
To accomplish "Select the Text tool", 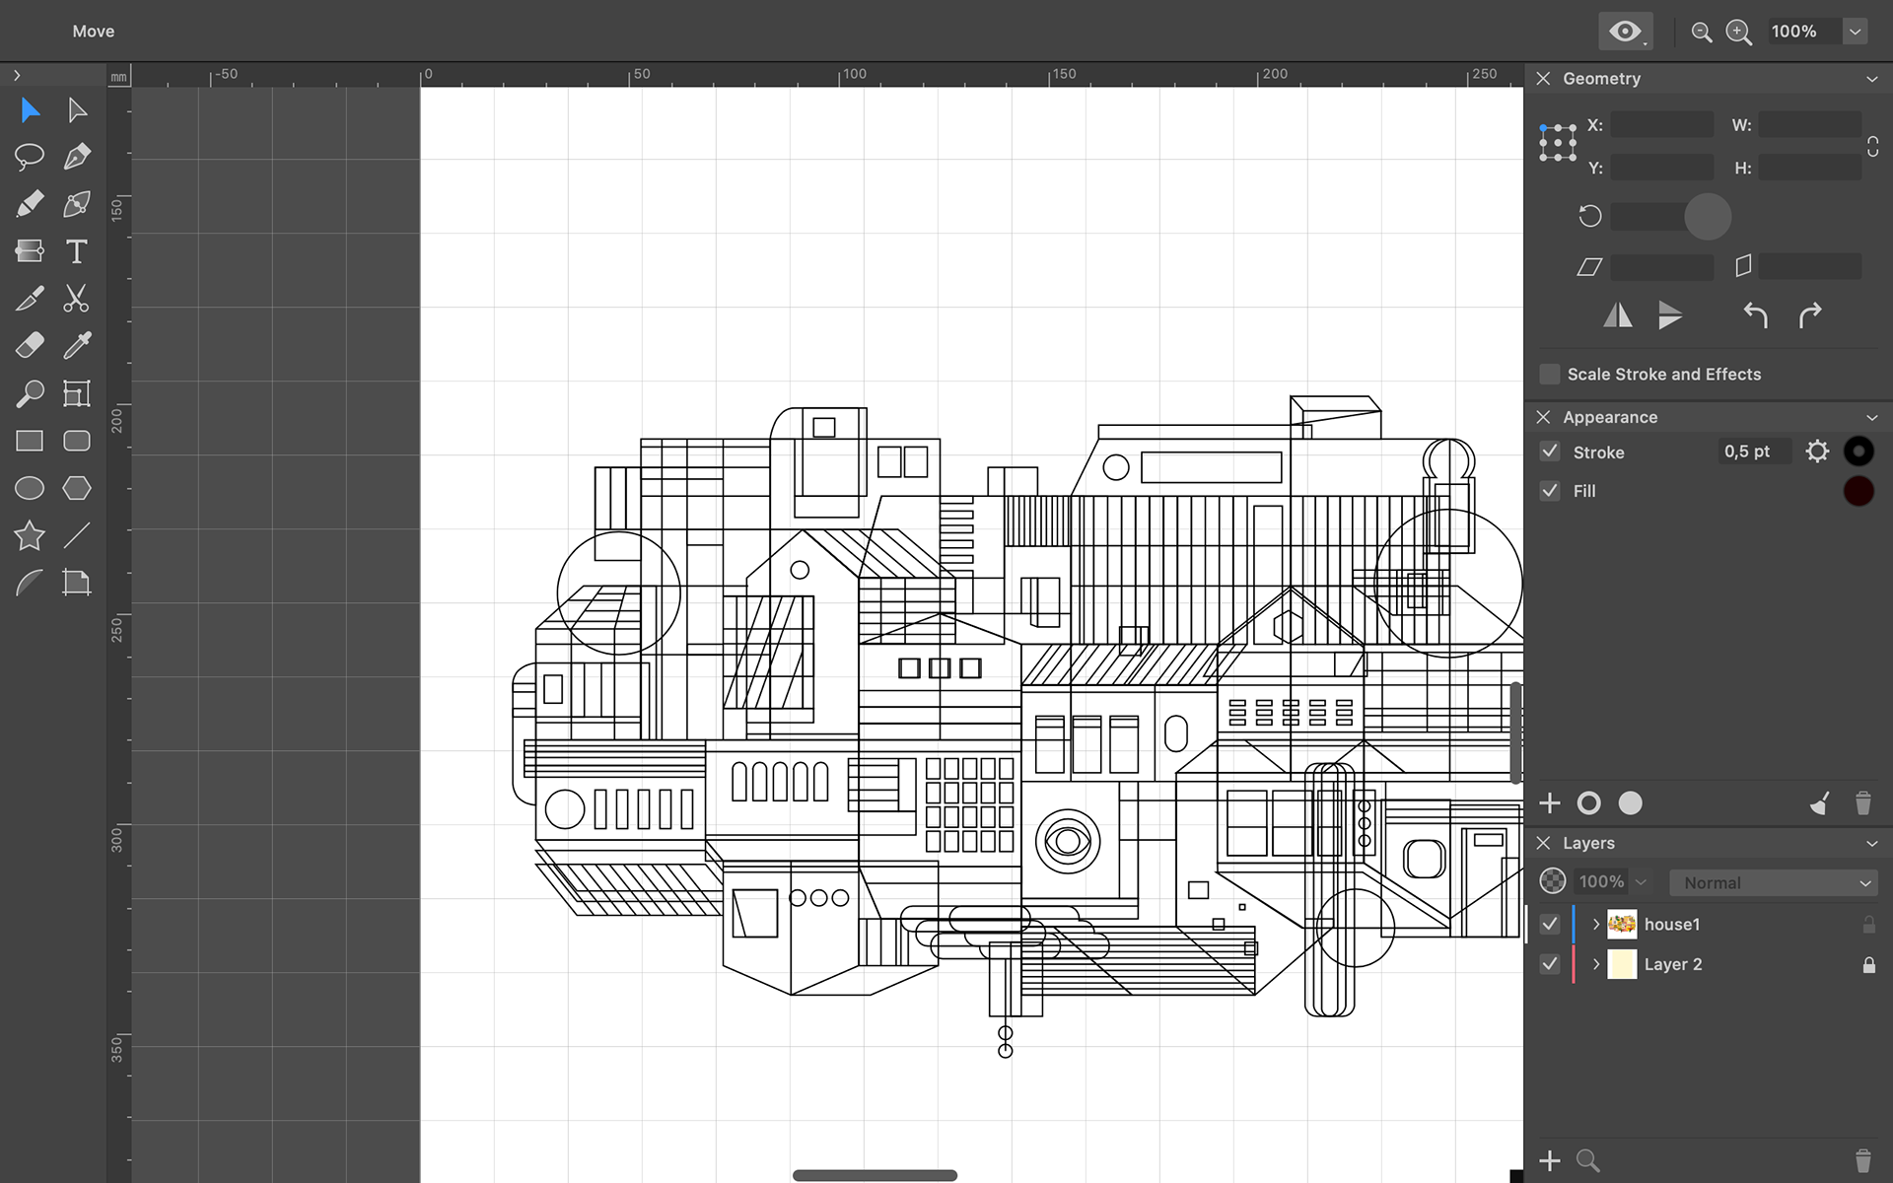I will [77, 251].
